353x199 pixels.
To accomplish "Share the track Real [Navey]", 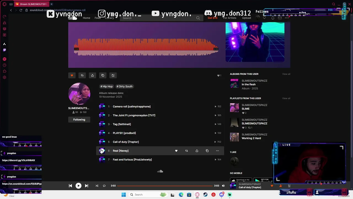I will point(197,151).
